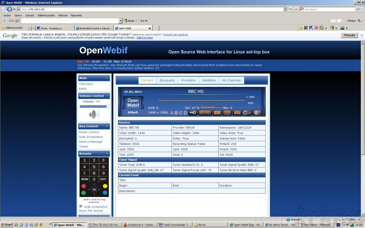Collapse the Box Control panel
This screenshot has height=228, width=365.
coord(107,126)
